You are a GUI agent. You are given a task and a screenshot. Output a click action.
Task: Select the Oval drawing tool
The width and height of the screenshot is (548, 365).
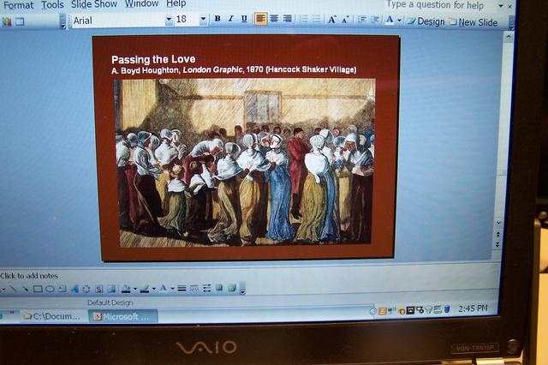tap(50, 289)
